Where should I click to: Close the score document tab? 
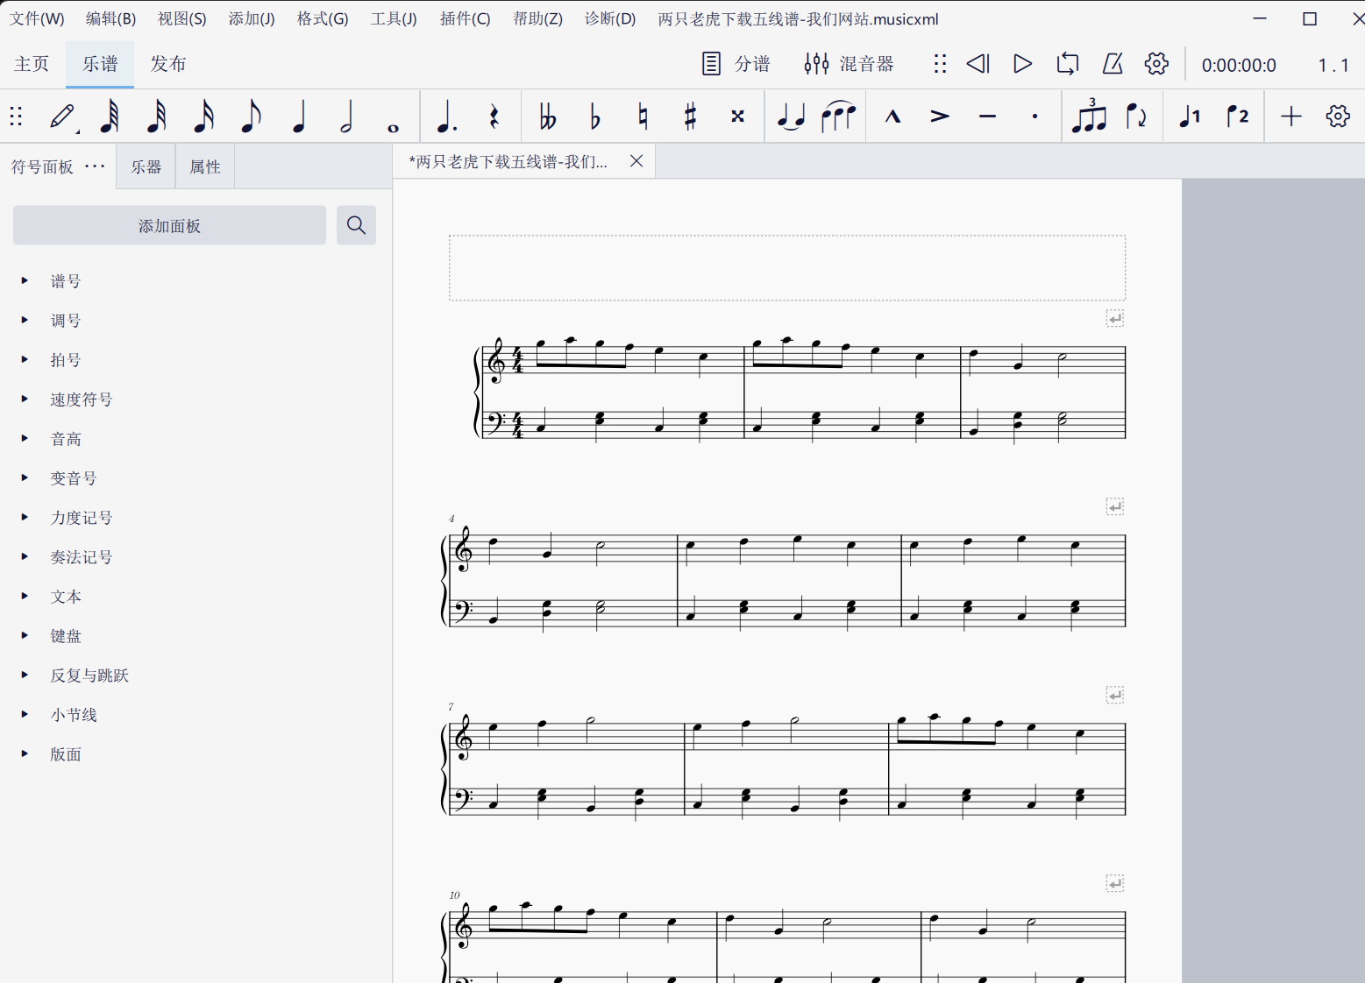click(636, 161)
